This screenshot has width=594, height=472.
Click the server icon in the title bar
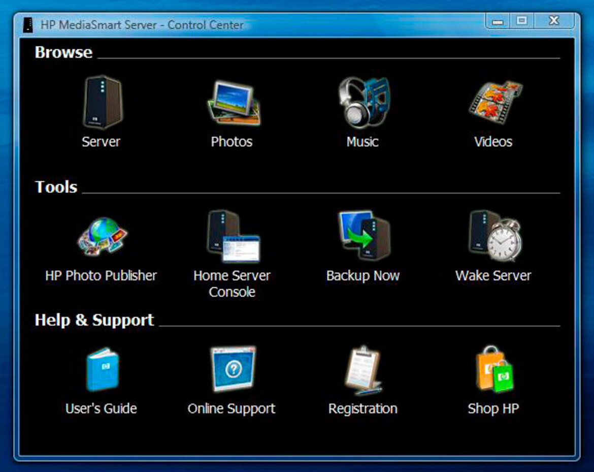point(27,25)
